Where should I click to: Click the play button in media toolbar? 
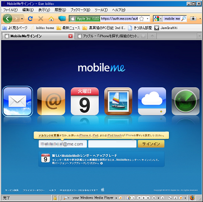tap(143, 198)
